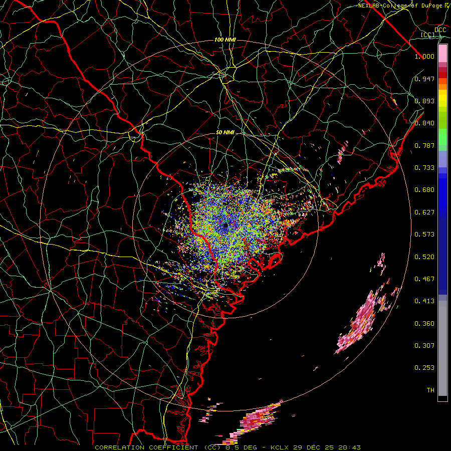
Task: Click the 0.893 scale value
Action: coord(424,101)
